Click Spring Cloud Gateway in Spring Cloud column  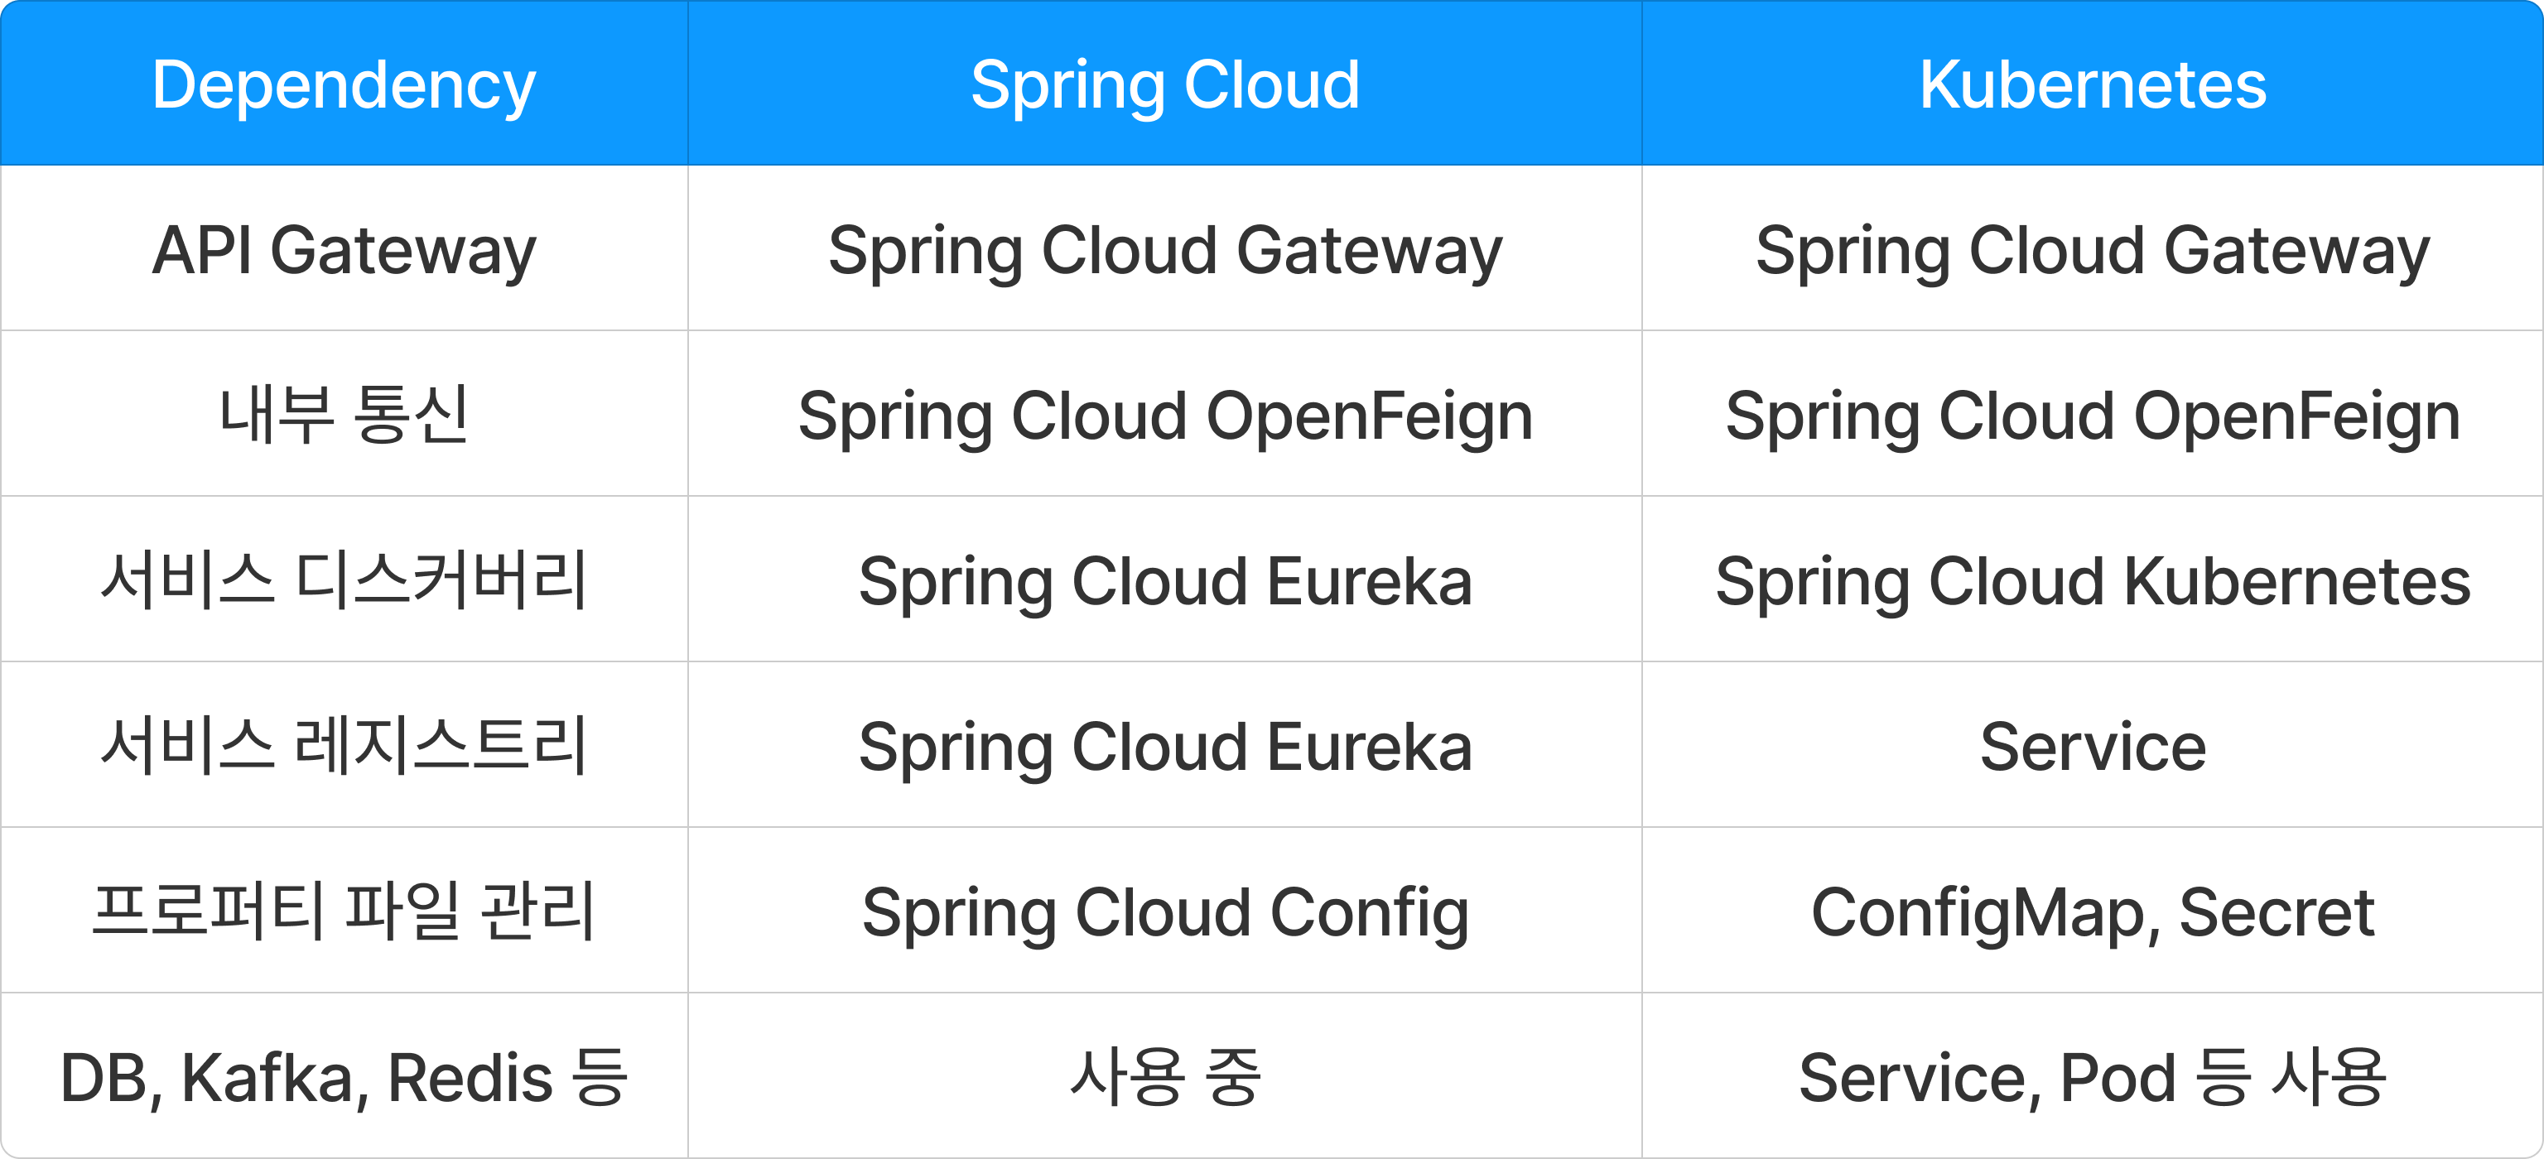coord(1164,251)
